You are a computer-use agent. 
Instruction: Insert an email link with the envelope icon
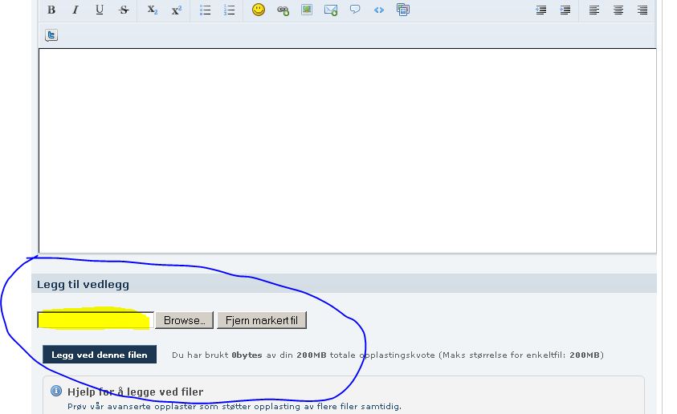331,10
